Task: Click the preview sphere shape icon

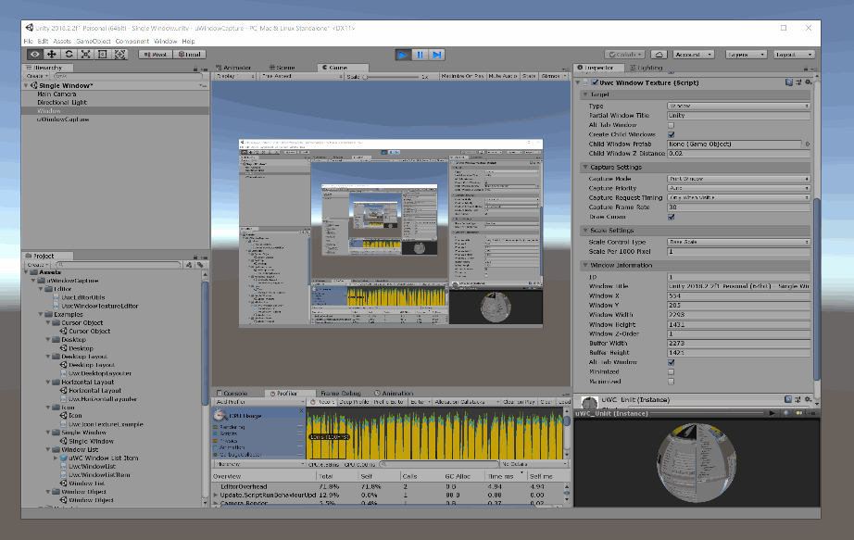Action: (785, 413)
